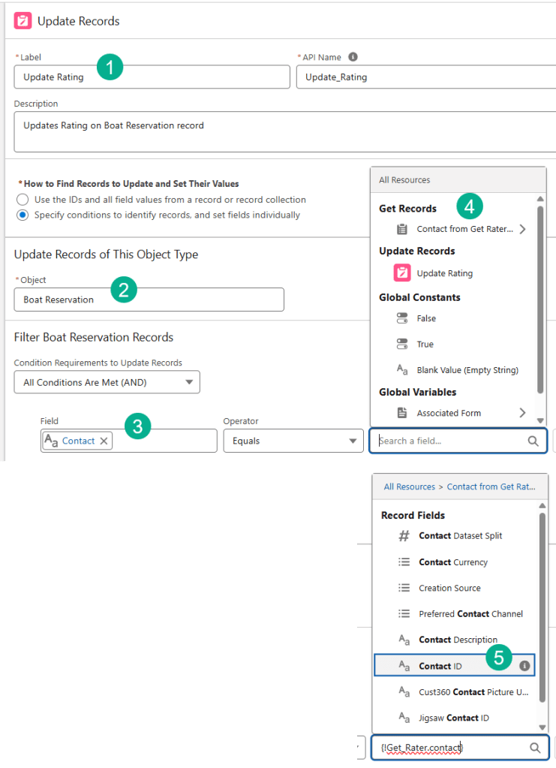
Task: Click the Update Rating resource icon
Action: [x=402, y=273]
